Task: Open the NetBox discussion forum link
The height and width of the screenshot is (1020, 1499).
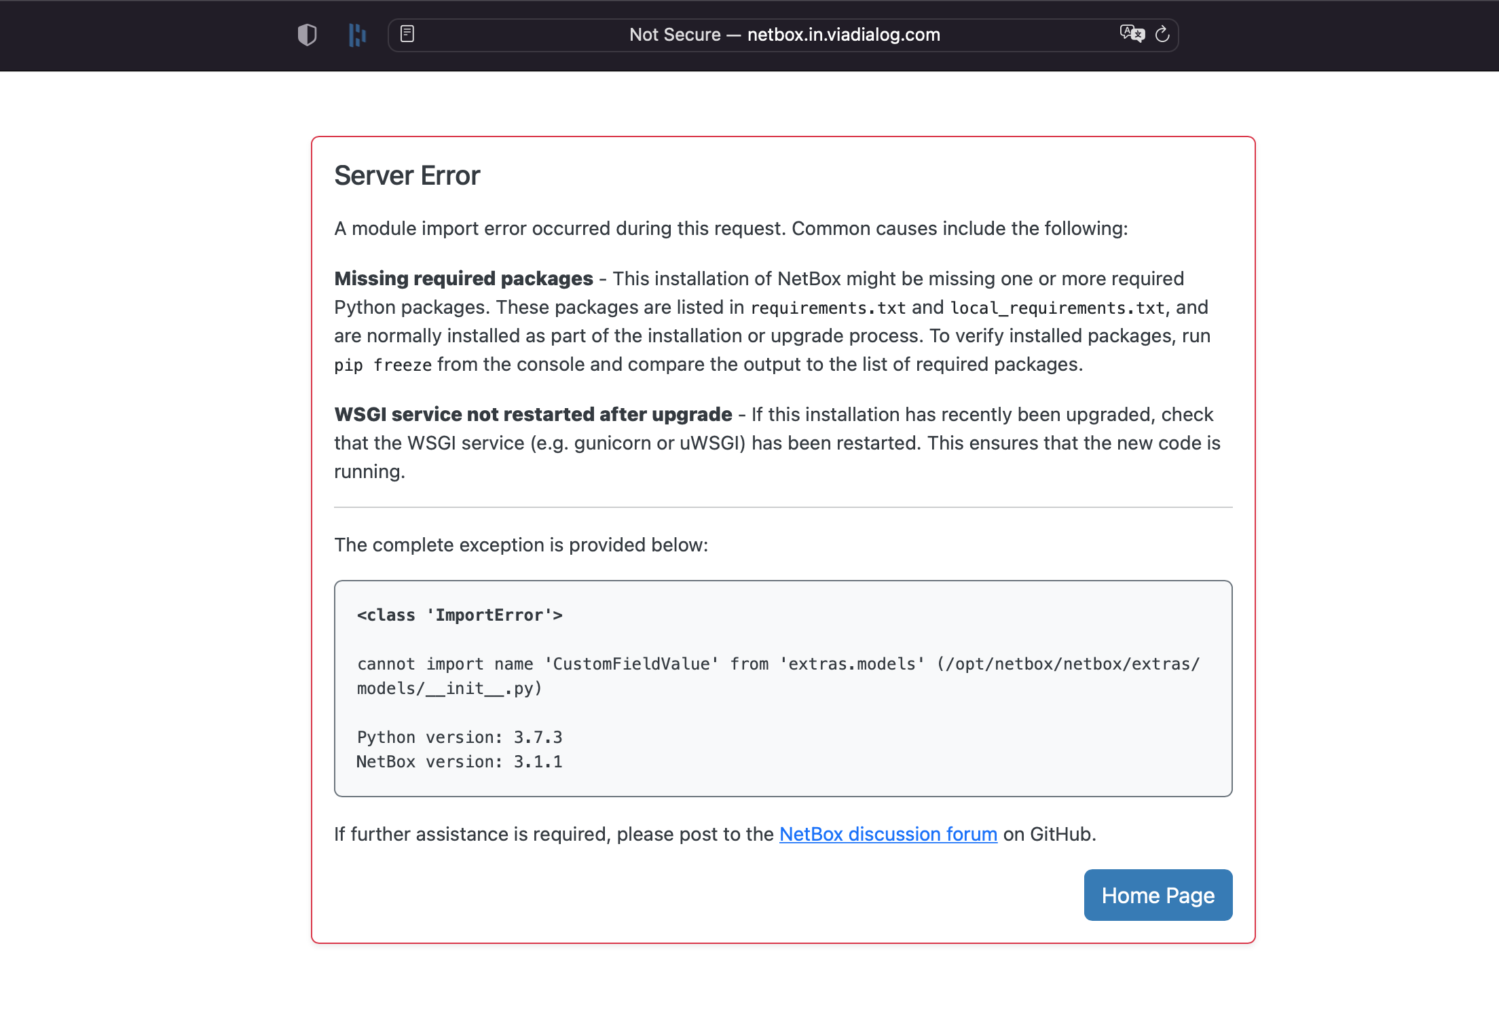Action: (x=887, y=834)
